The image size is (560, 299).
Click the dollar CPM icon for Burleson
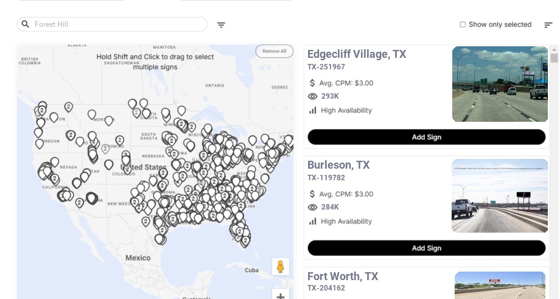click(313, 194)
